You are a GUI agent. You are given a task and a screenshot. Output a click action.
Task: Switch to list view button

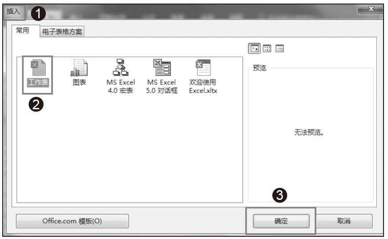(266, 48)
